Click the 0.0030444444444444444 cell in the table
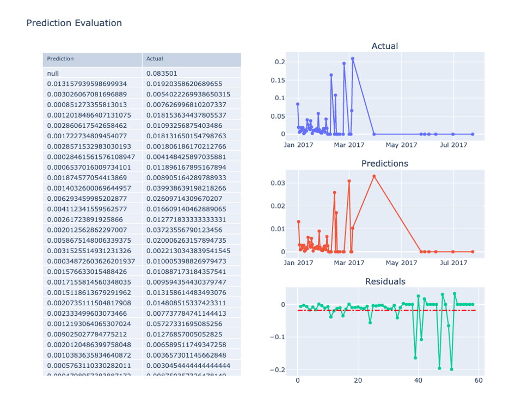 188,365
